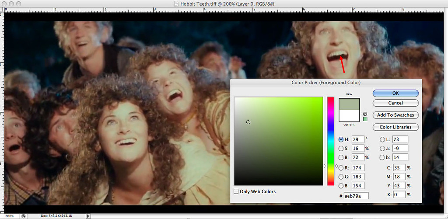
Task: Open the status bar info arrow menu
Action: 88,216
